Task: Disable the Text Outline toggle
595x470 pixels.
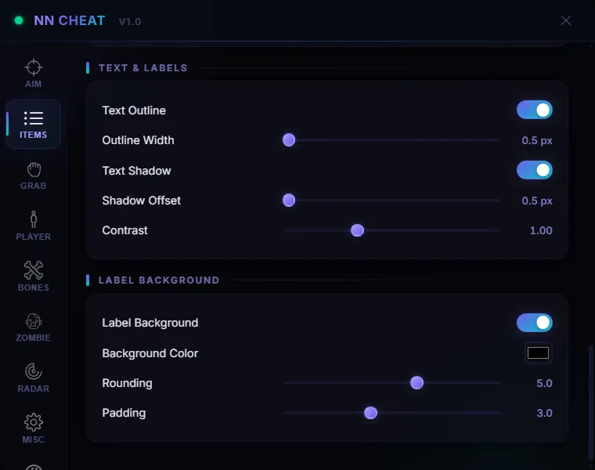Action: (x=534, y=110)
